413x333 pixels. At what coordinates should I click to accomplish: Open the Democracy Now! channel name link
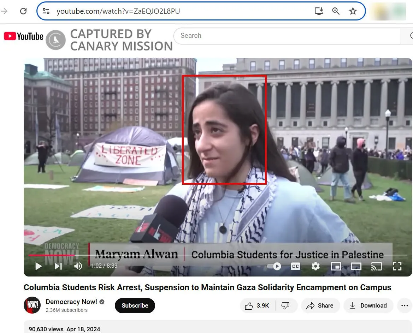[x=71, y=302]
